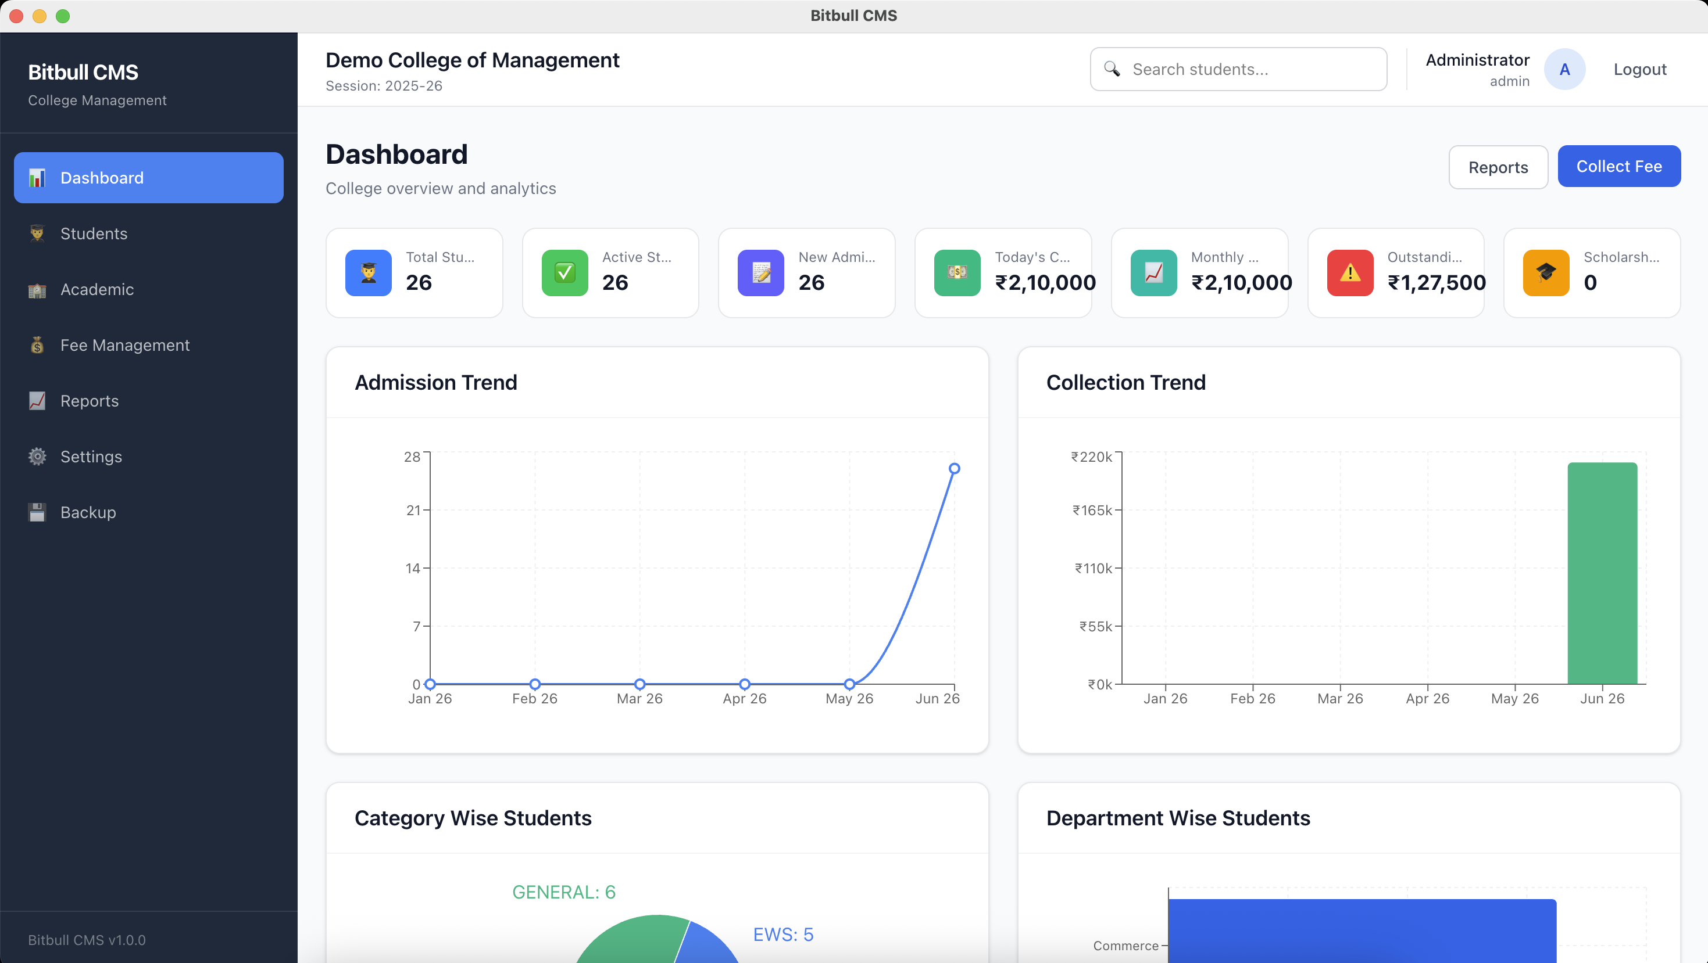Click the Apr 26 point on Admission Trend

[745, 684]
